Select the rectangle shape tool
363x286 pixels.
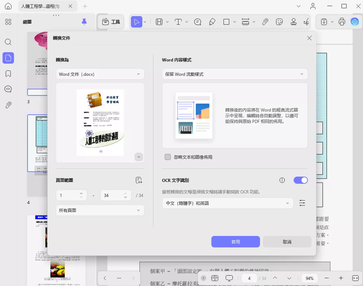pyautogui.click(x=226, y=22)
